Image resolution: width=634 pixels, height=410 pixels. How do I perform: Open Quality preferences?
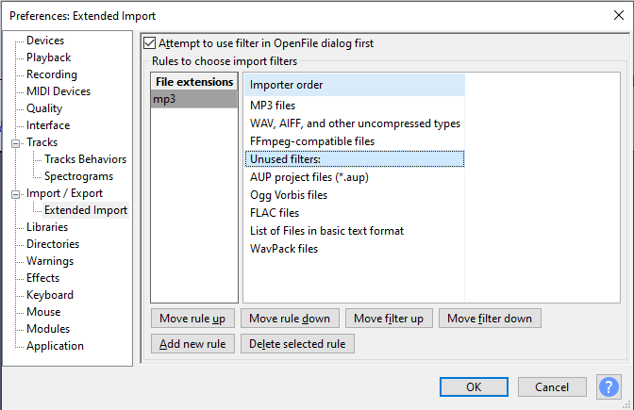click(44, 108)
